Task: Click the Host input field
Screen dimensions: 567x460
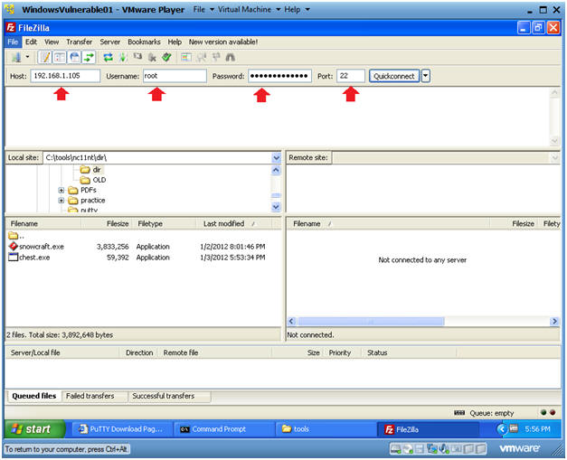Action: coord(65,76)
